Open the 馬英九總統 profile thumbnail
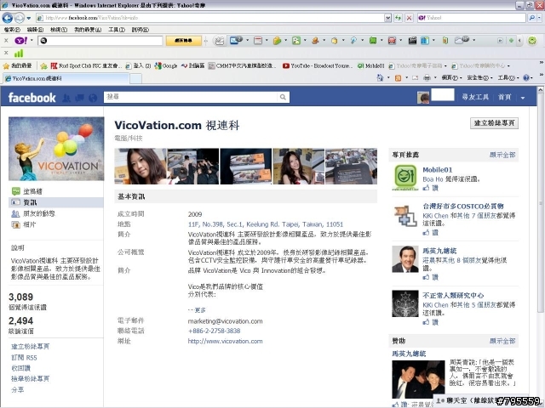 [405, 259]
